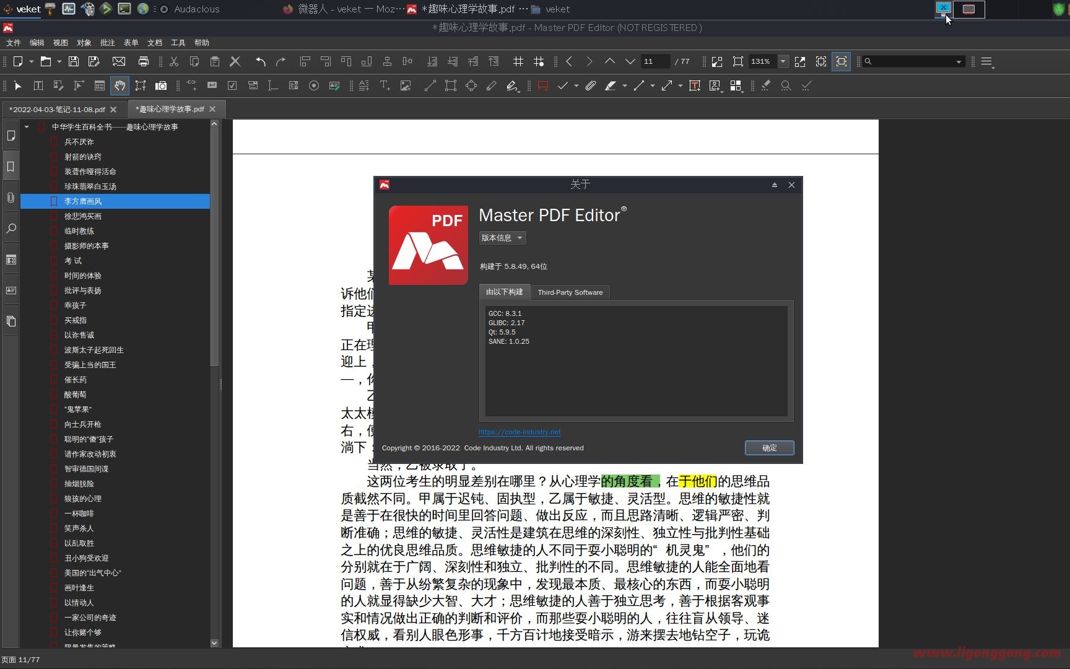Toggle the snap to grid button
The width and height of the screenshot is (1070, 669).
click(539, 61)
